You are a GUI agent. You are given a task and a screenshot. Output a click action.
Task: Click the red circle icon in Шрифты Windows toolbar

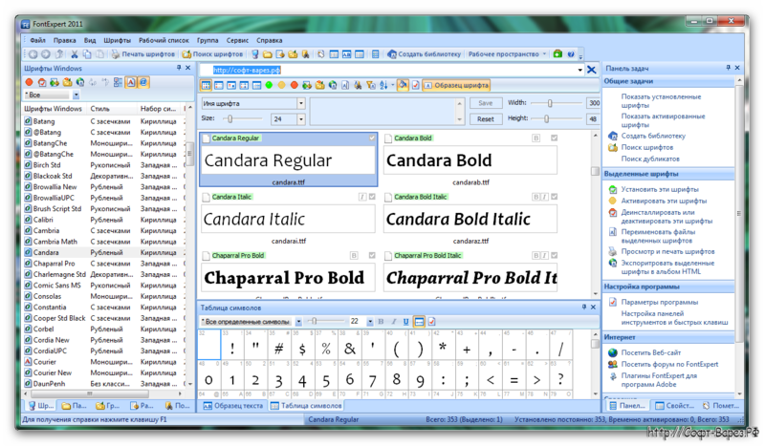[x=30, y=82]
